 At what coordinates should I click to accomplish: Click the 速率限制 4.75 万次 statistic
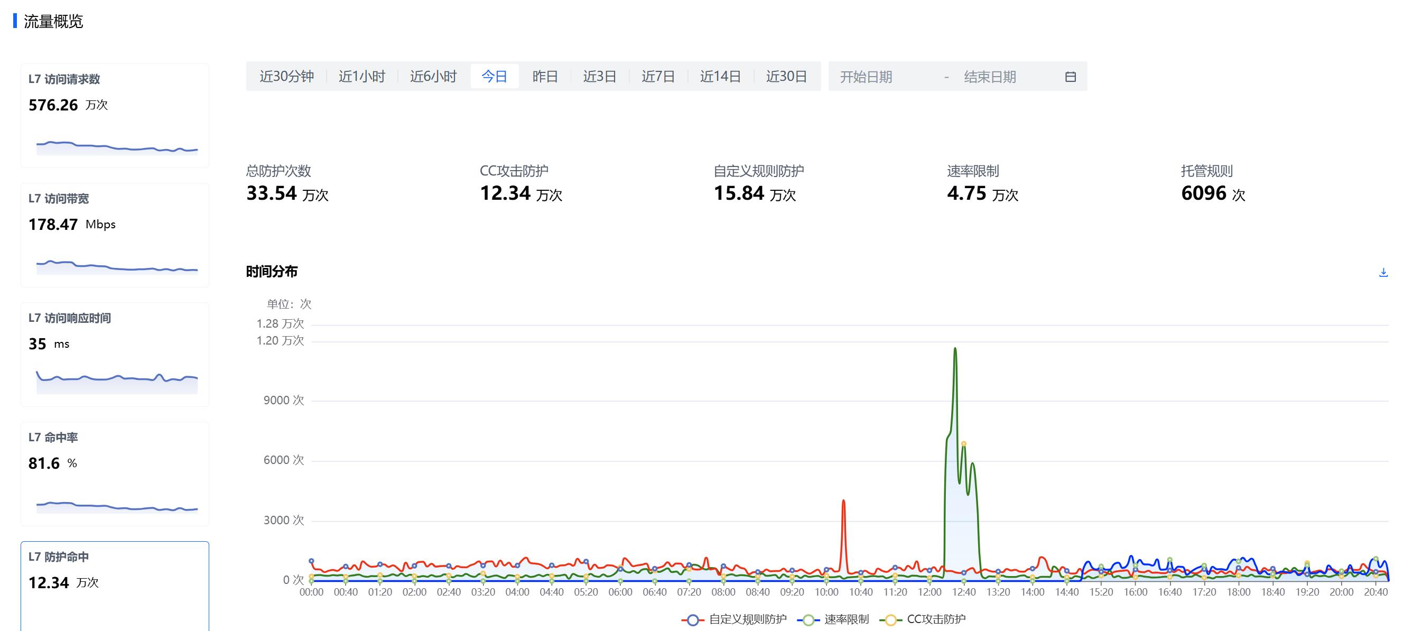coord(983,183)
